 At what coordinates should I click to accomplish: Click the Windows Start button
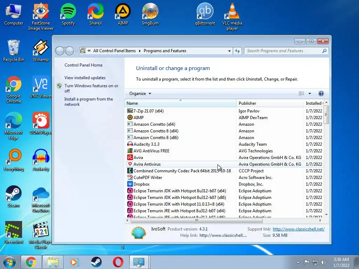tap(9, 262)
